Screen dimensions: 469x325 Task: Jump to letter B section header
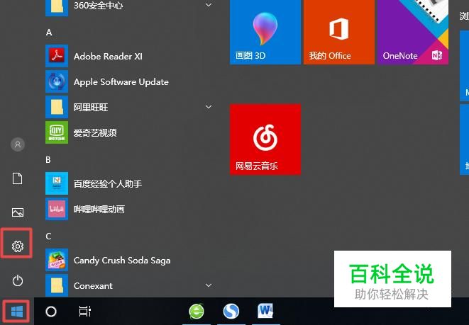coord(48,159)
